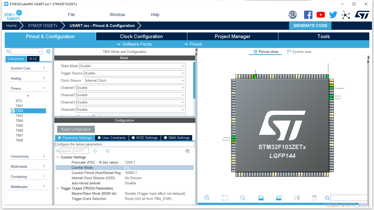Go to next parameter search result
This screenshot has width=374, height=210.
click(108, 151)
